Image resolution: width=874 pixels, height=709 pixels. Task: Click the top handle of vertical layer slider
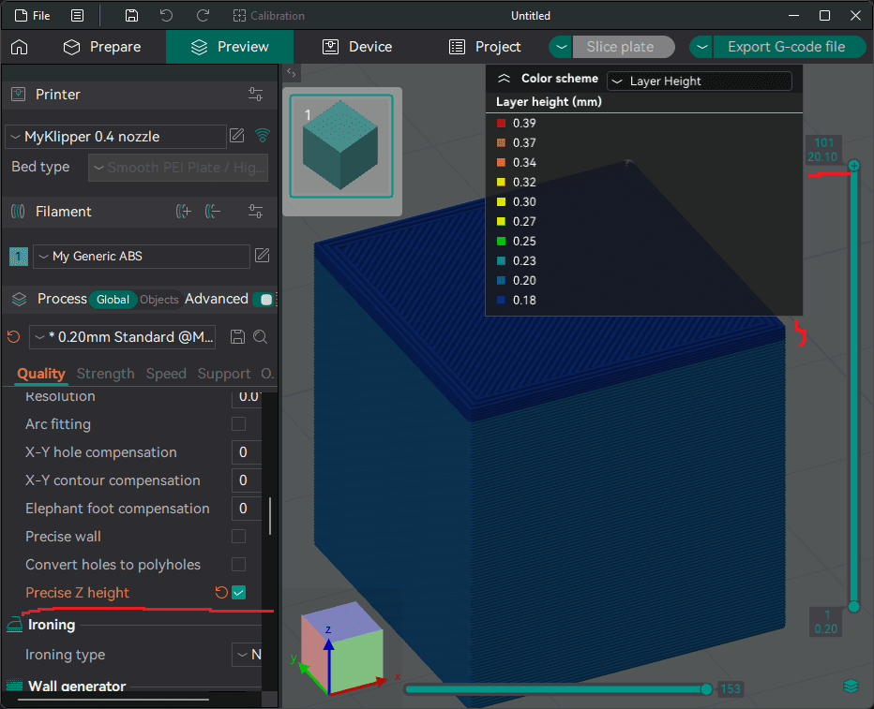[854, 166]
